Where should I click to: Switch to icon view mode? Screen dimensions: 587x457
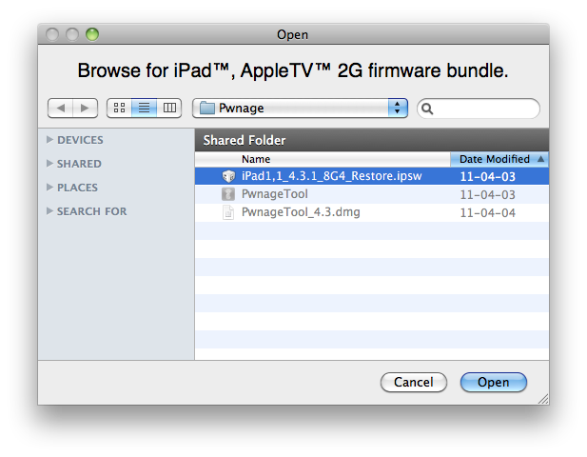119,109
